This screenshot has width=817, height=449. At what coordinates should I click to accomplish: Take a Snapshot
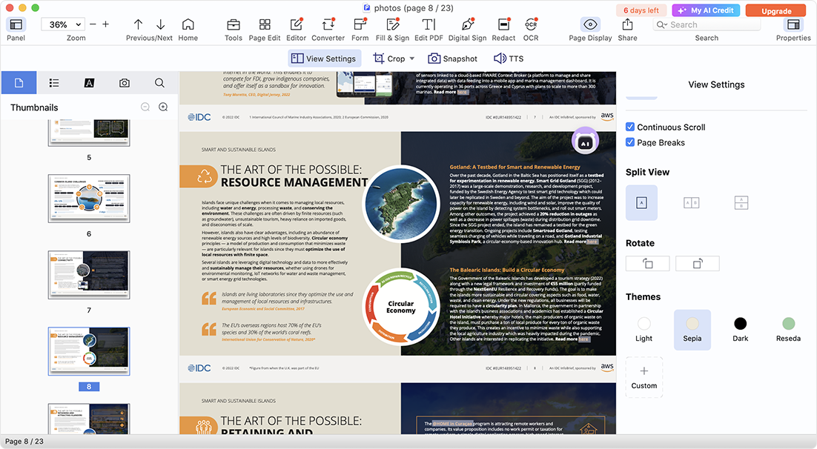[x=452, y=59]
